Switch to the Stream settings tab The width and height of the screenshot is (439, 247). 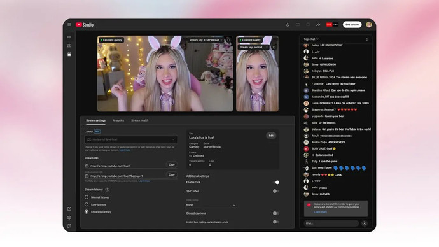(95, 120)
